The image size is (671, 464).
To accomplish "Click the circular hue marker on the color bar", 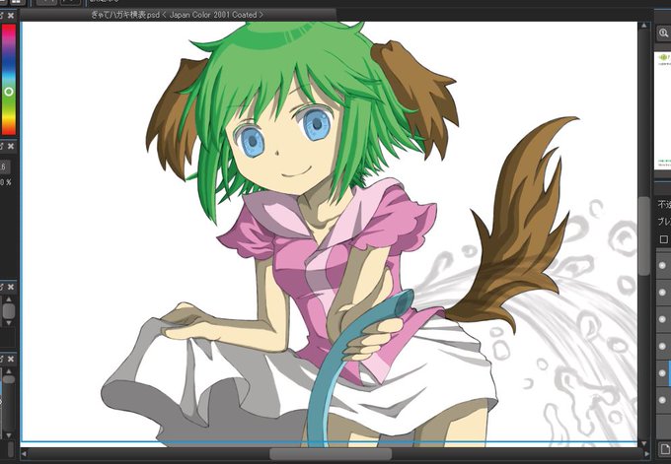I will pyautogui.click(x=9, y=92).
